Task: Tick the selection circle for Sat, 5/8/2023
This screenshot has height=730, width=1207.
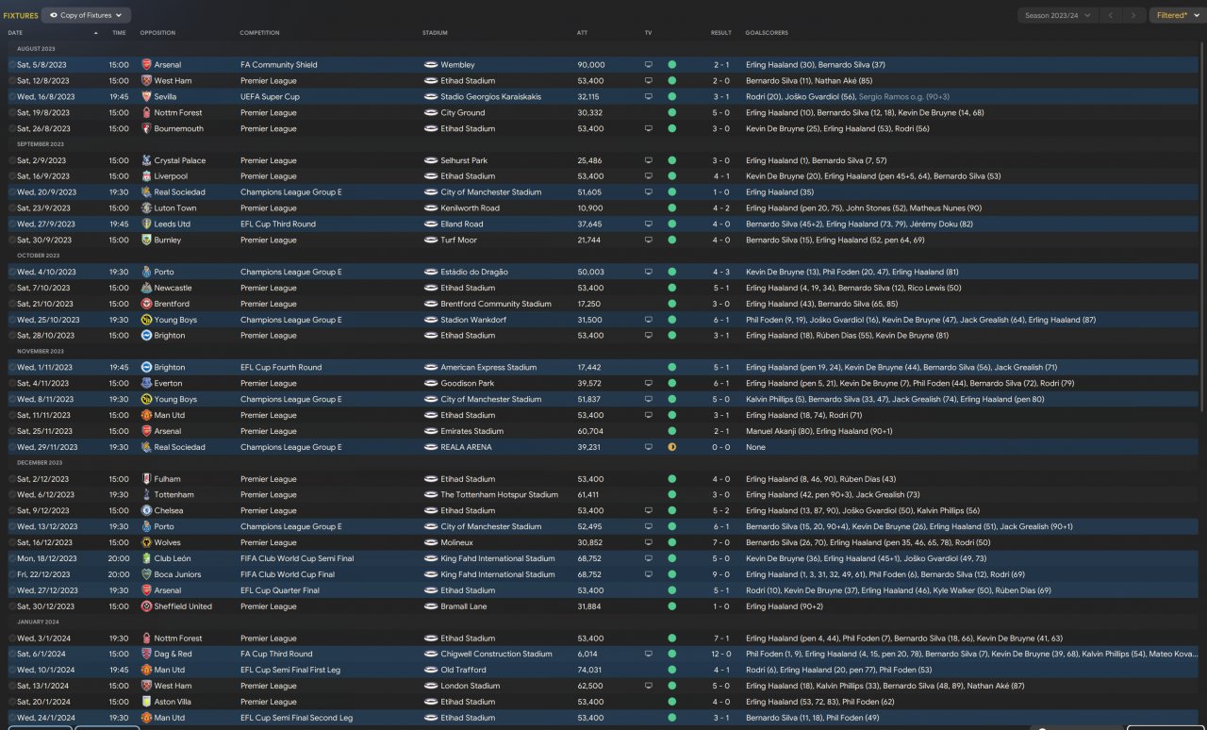Action: point(12,65)
